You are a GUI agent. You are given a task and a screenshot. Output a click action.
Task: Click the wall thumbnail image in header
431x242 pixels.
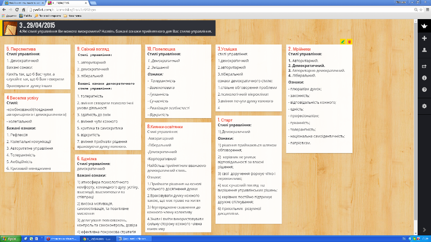click(10, 28)
